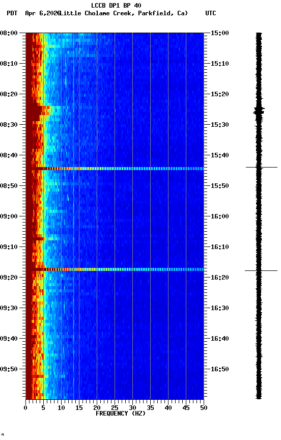Click the waveform amplitude spike near 15:25
The image size is (281, 440).
(x=259, y=111)
